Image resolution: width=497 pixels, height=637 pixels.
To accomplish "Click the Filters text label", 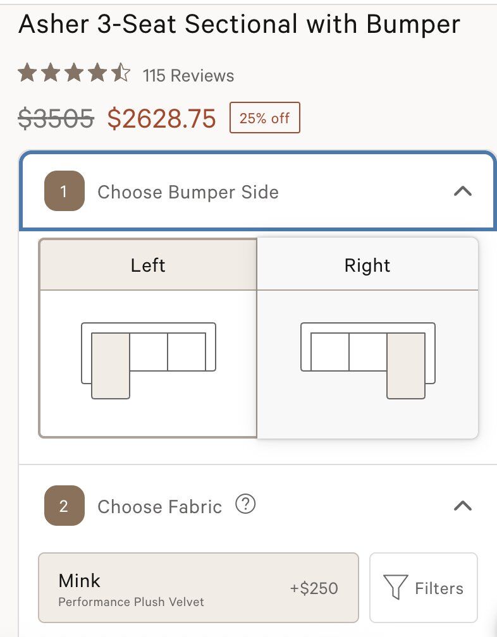I will (x=439, y=588).
